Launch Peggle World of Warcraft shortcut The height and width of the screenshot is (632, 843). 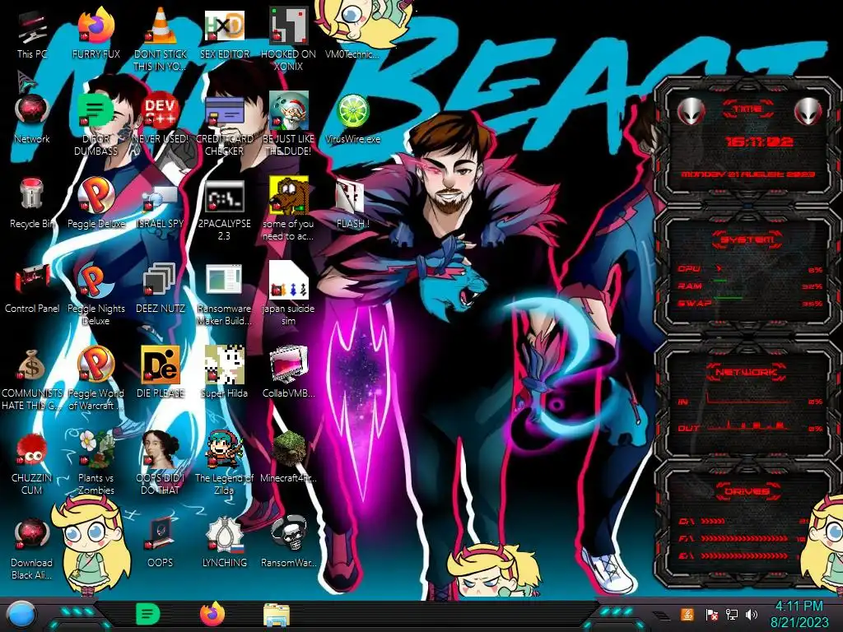95,379
